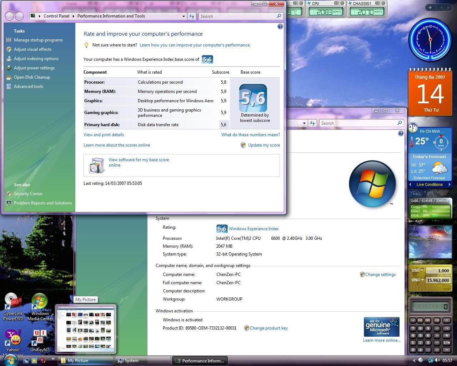Select Control Panel in the breadcrumb
This screenshot has height=366, width=457.
[x=56, y=16]
